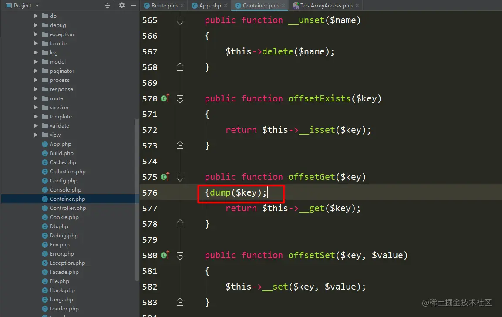The height and width of the screenshot is (317, 502).
Task: Click the Lang.php class icon
Action: [x=45, y=300]
